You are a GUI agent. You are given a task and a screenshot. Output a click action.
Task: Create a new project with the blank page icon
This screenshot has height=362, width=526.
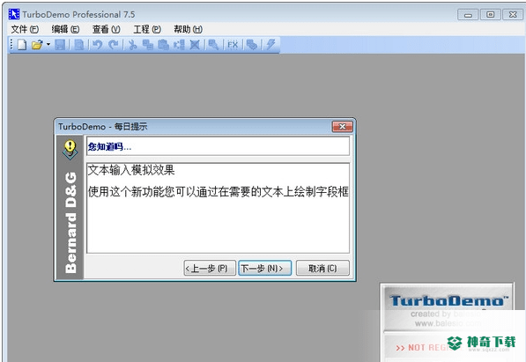pyautogui.click(x=22, y=45)
